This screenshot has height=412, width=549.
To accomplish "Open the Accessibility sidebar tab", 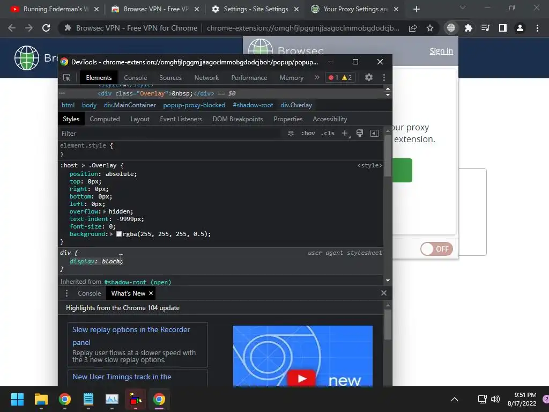I will coord(330,119).
